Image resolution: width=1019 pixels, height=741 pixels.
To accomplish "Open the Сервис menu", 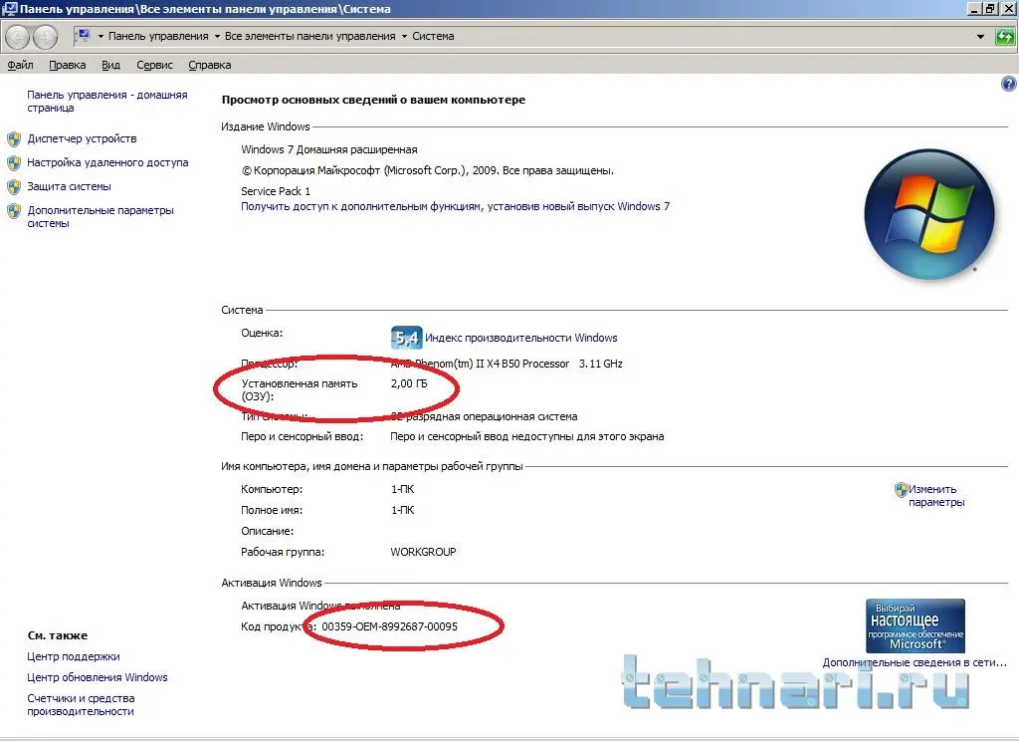I will click(x=154, y=65).
